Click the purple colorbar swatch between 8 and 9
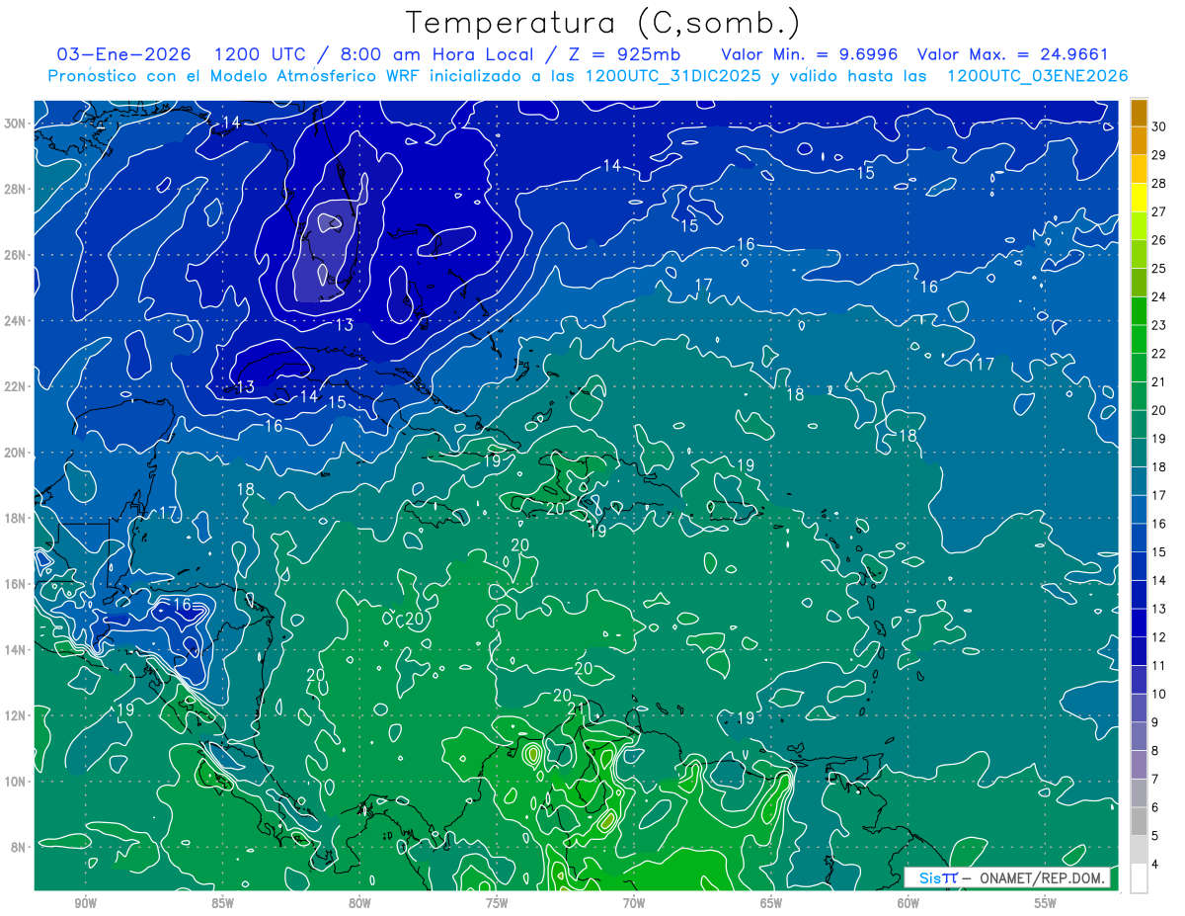1185x916 pixels. (1139, 737)
